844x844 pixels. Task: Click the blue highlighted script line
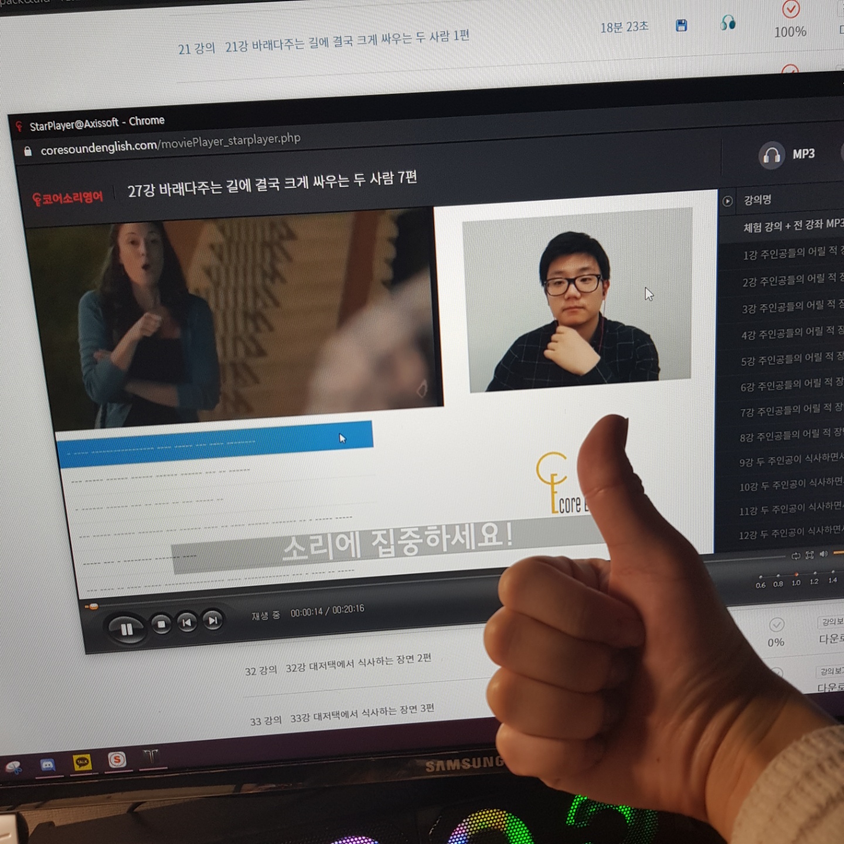215,444
